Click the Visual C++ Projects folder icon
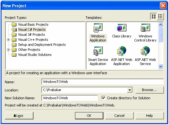This screenshot has width=169, height=125. click(x=14, y=40)
